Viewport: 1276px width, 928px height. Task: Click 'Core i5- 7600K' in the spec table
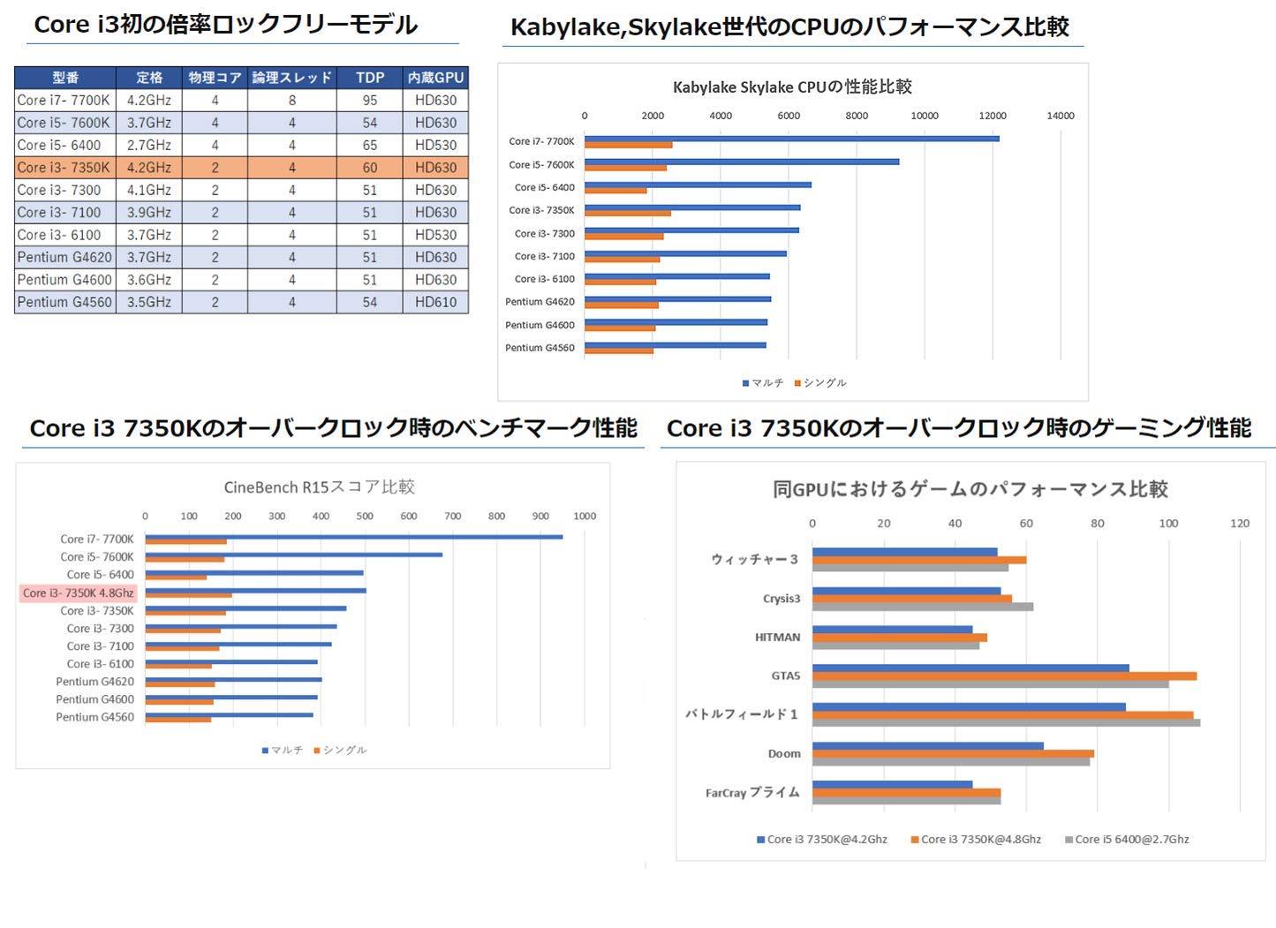(64, 123)
